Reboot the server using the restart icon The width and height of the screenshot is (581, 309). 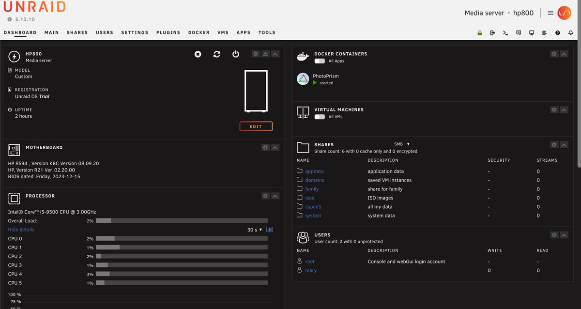point(216,54)
